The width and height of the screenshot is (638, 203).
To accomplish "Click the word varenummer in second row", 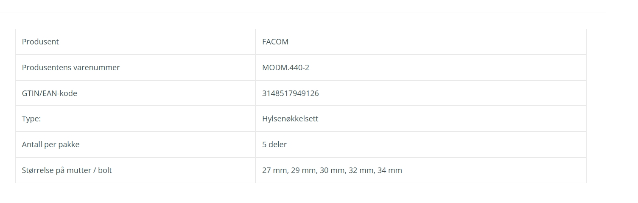I will [97, 68].
